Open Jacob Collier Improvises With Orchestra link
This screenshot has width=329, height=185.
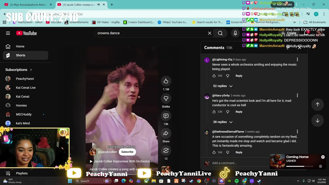pyautogui.click(x=121, y=161)
